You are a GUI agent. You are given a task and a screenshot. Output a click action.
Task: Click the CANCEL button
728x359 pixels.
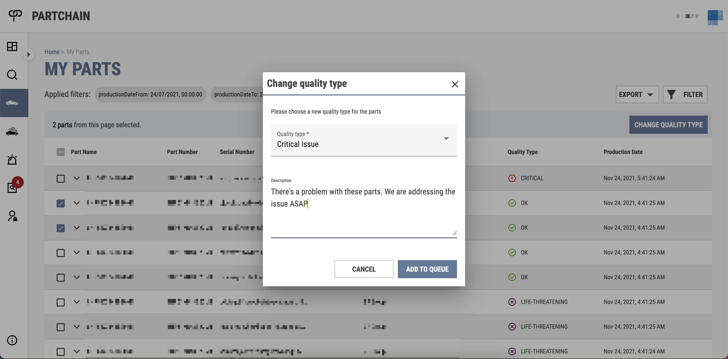(363, 269)
